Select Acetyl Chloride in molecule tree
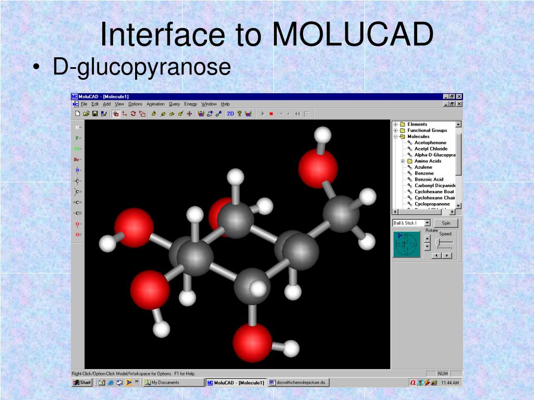The height and width of the screenshot is (400, 534). (431, 148)
